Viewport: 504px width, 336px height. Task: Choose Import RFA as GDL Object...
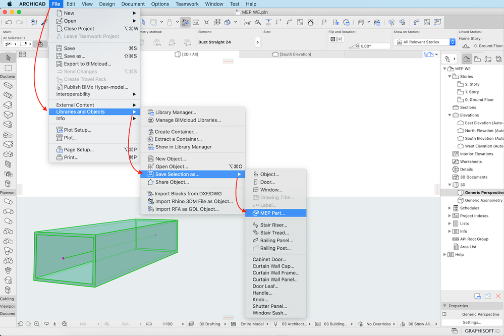(193, 209)
